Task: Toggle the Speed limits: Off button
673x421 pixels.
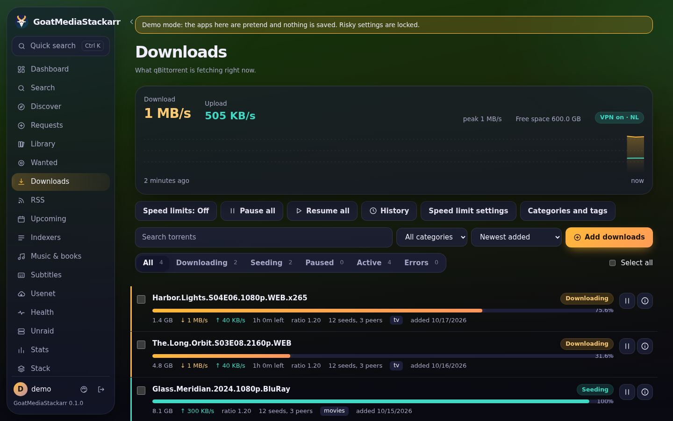Action: pos(176,211)
